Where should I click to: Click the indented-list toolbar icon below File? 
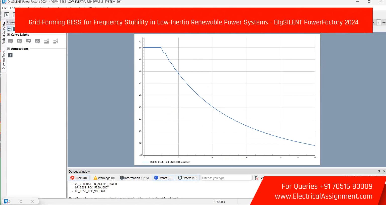(x=7, y=15)
